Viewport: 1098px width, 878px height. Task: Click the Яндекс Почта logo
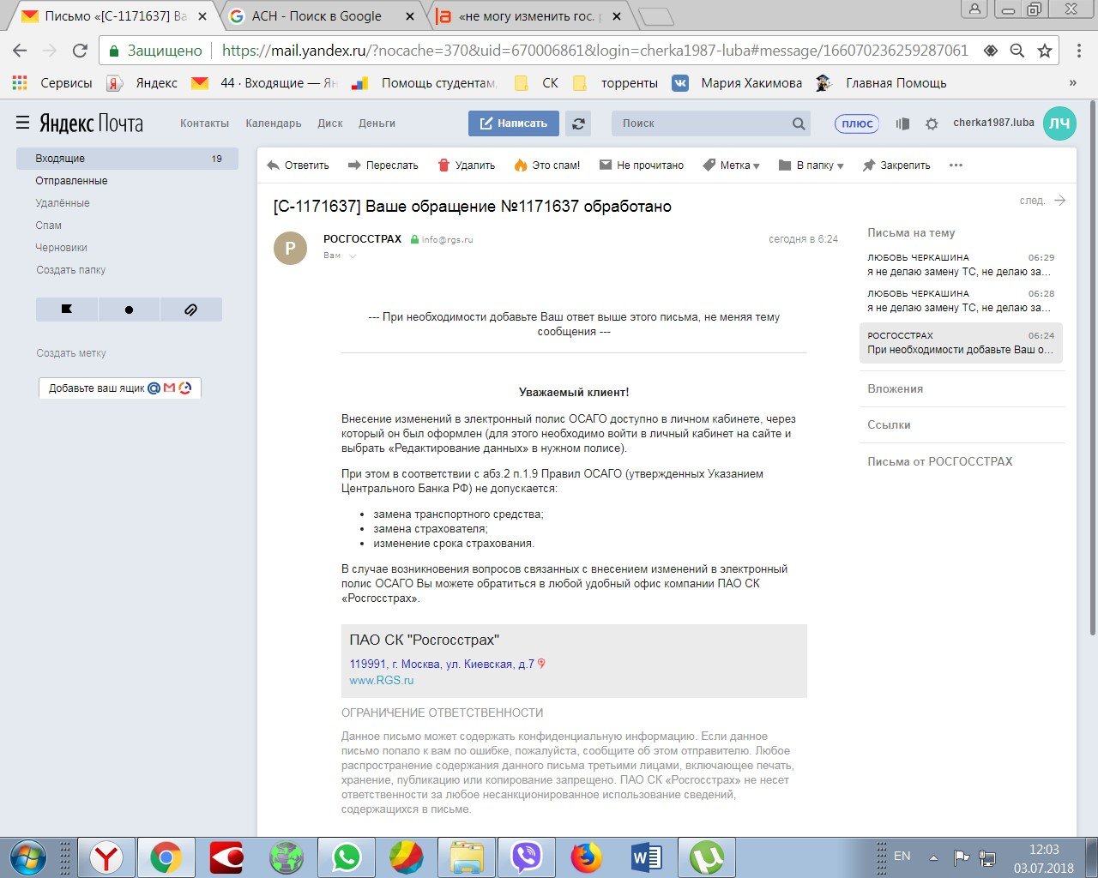tap(91, 123)
